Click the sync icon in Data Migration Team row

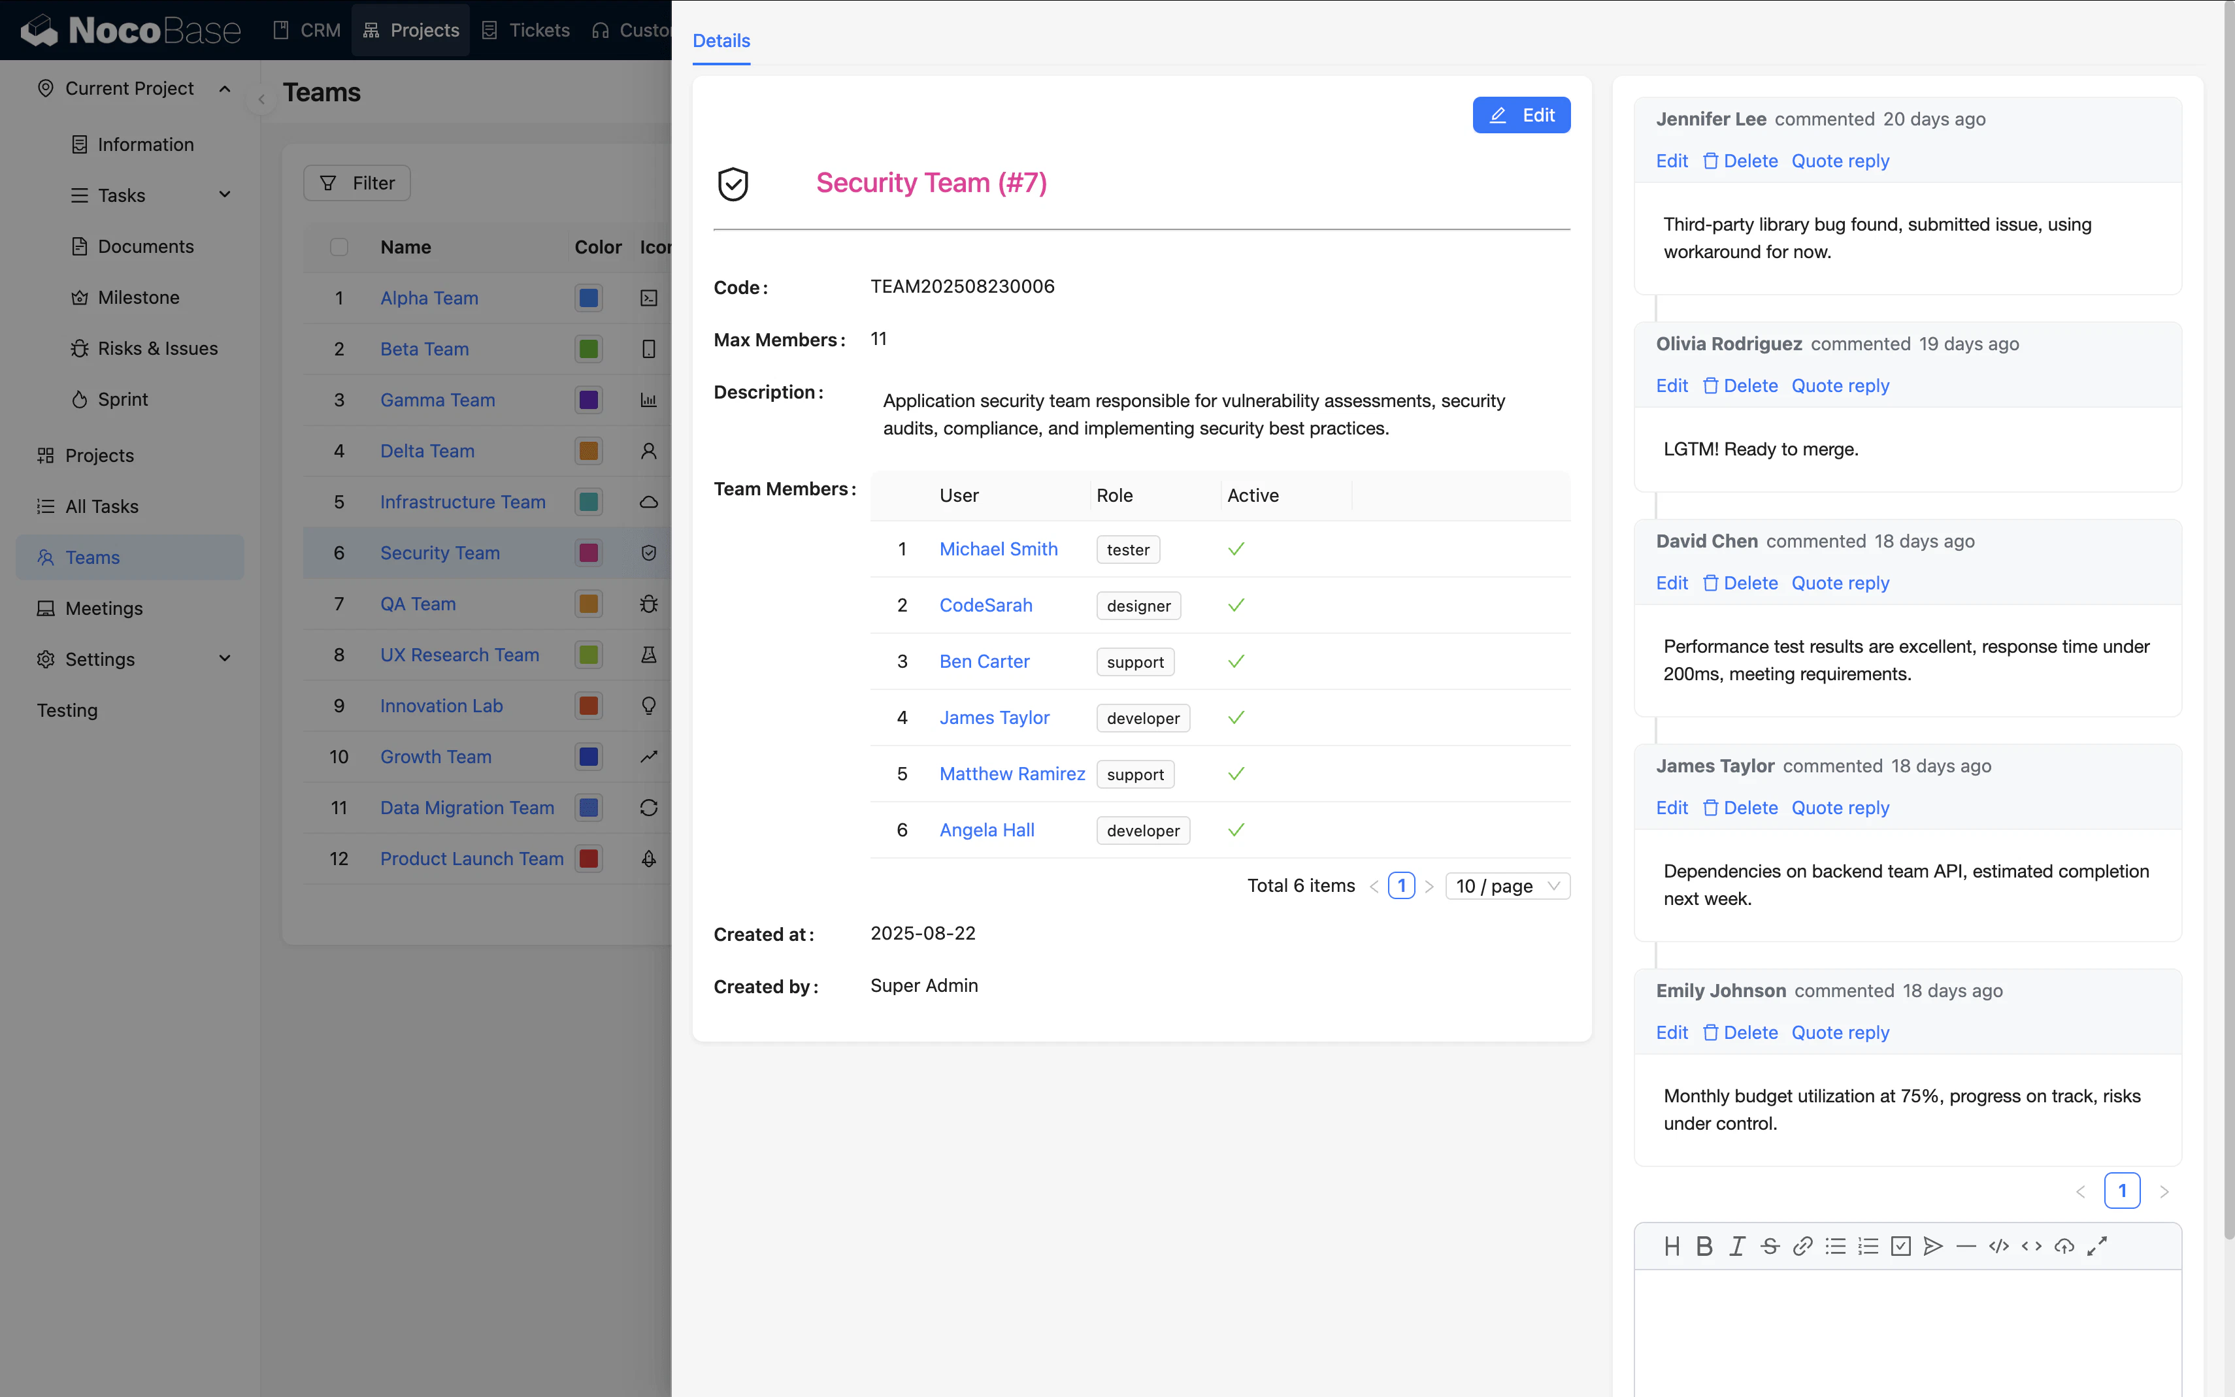[648, 808]
